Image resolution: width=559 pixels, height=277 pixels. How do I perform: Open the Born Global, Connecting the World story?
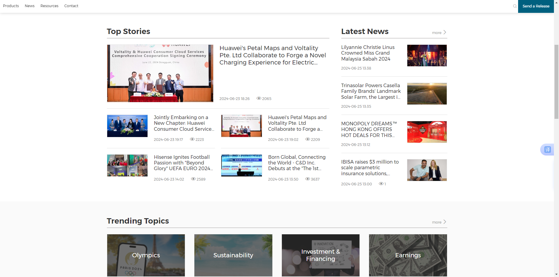point(297,163)
